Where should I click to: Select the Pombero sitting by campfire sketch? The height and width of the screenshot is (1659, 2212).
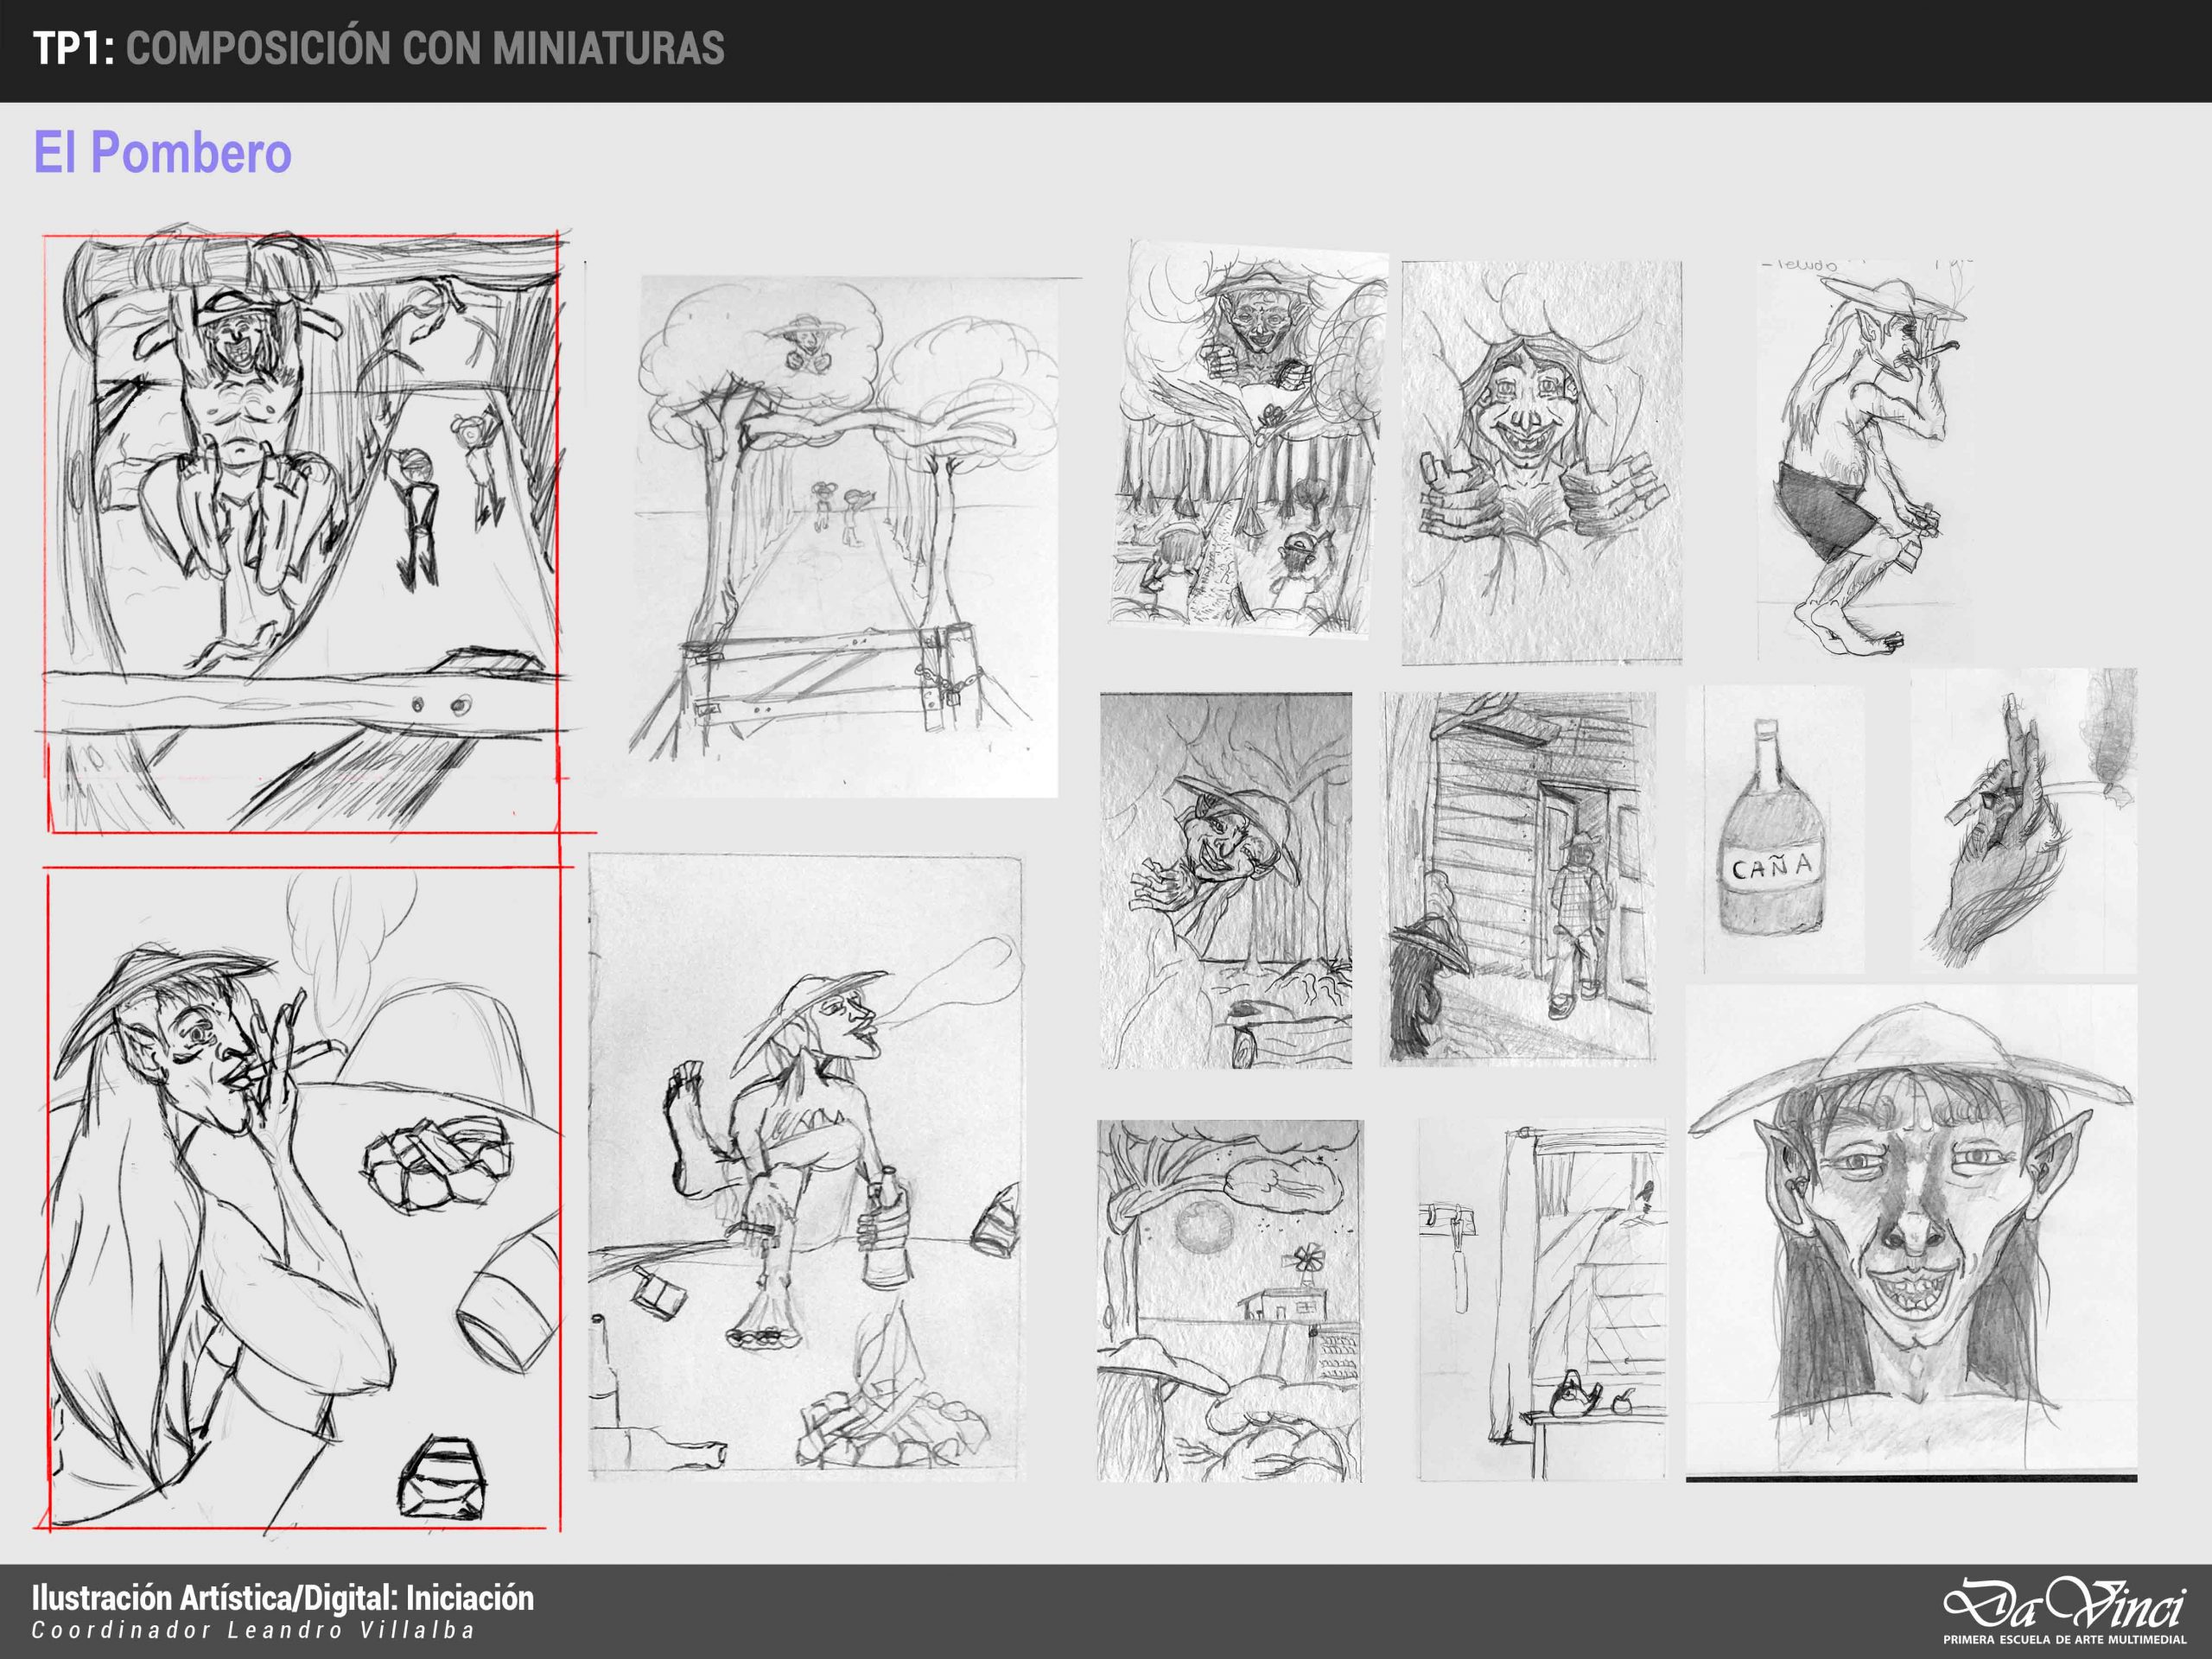click(806, 1166)
